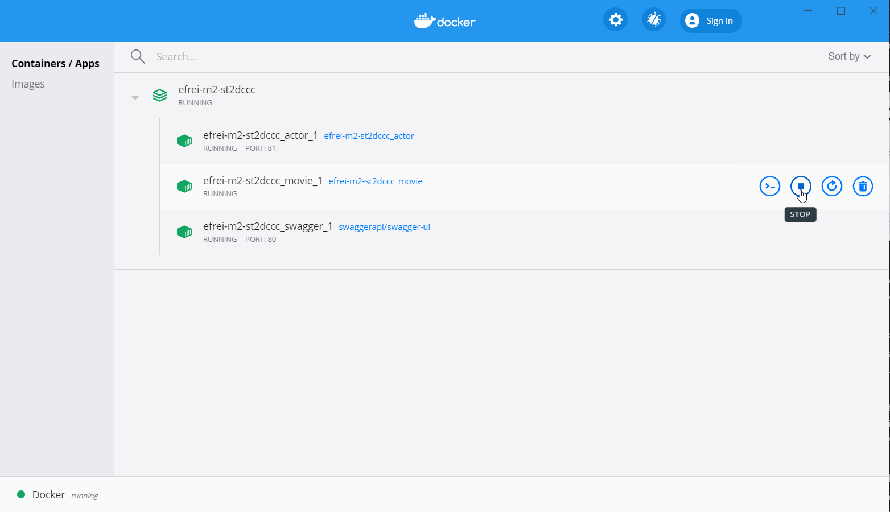Select the efrei-m2-st2dccc_swagger_1 container name

(x=267, y=226)
